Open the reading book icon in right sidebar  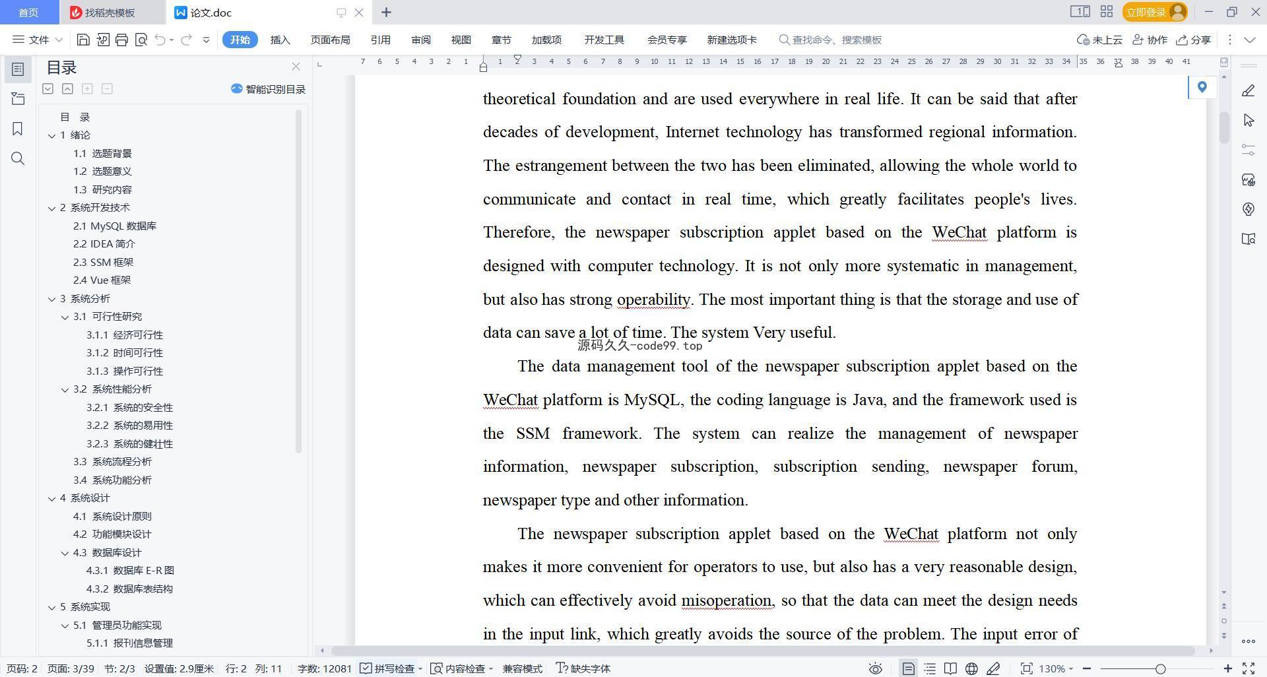[1248, 239]
